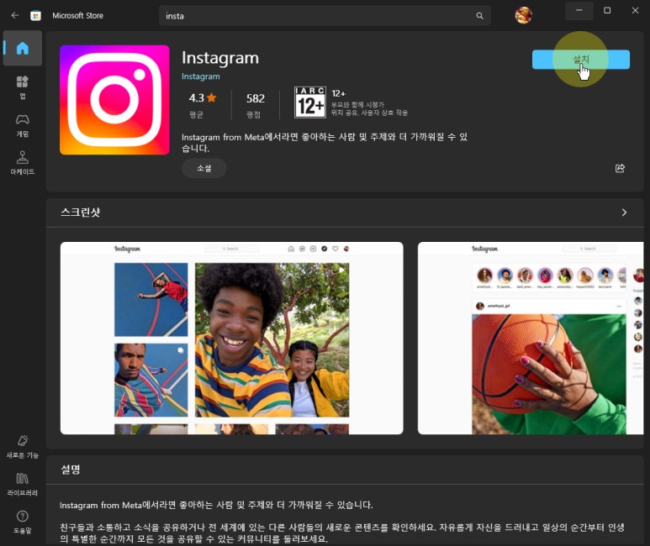
Task: Click the share icon on Instagram card
Action: pos(620,168)
